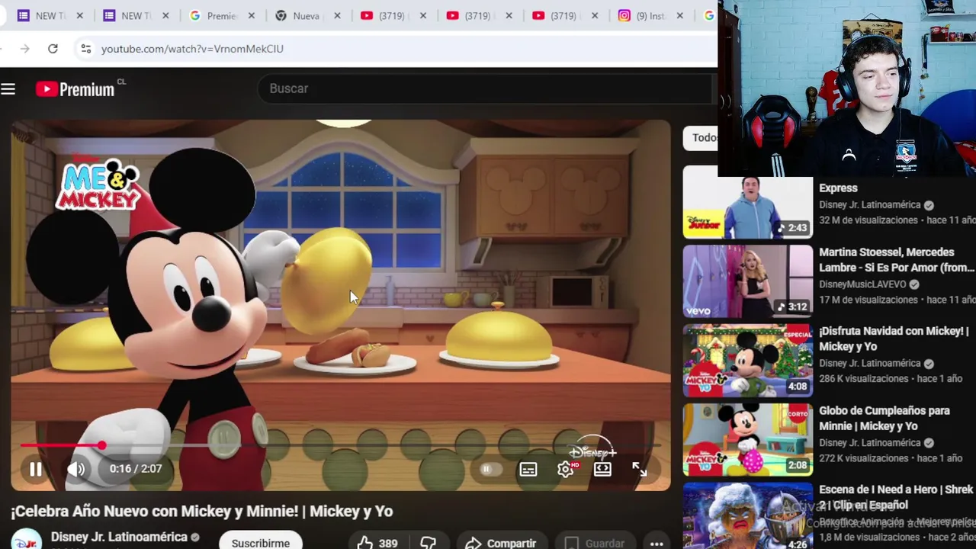Switch player to theater mode
The image size is (976, 549).
[x=602, y=469]
